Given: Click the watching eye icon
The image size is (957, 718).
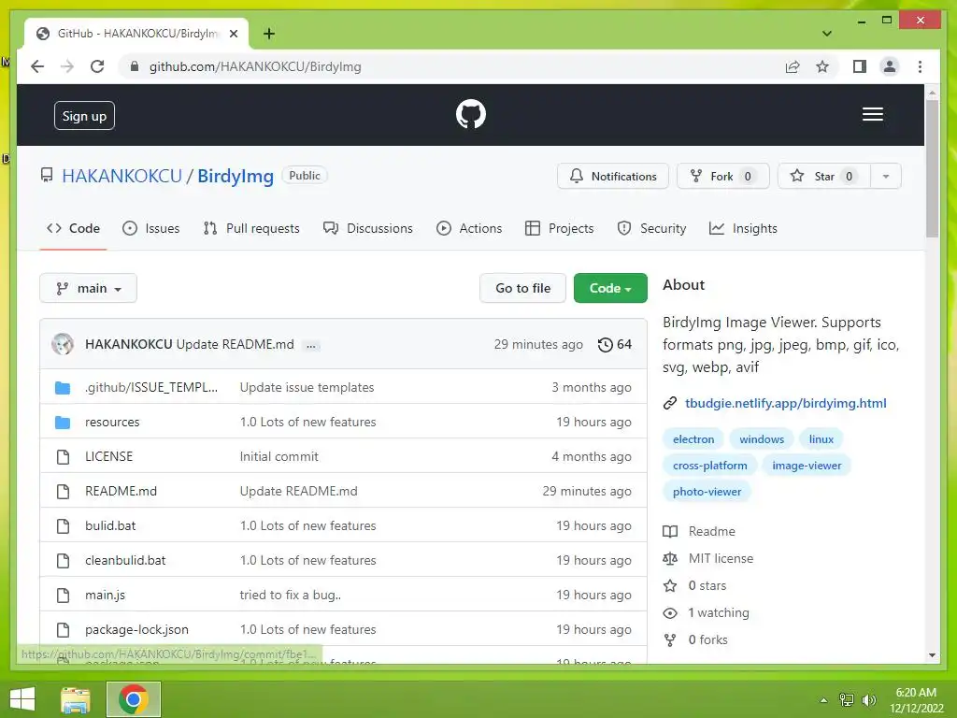Looking at the screenshot, I should click(670, 613).
